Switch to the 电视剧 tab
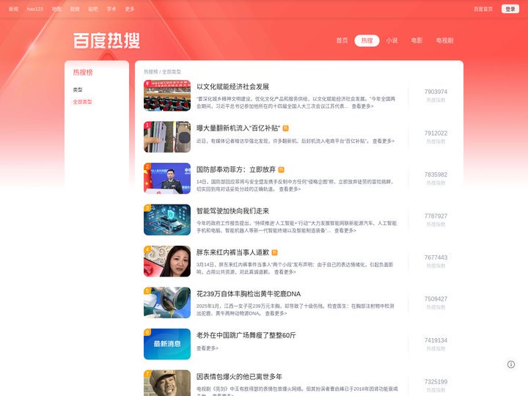The width and height of the screenshot is (528, 396). [x=444, y=40]
